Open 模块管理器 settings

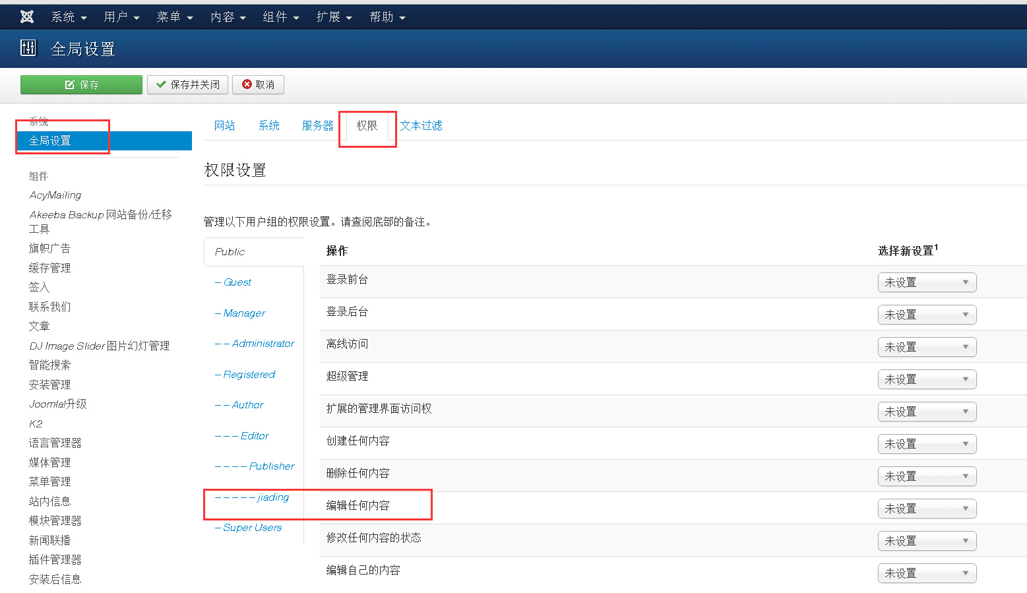coord(55,520)
